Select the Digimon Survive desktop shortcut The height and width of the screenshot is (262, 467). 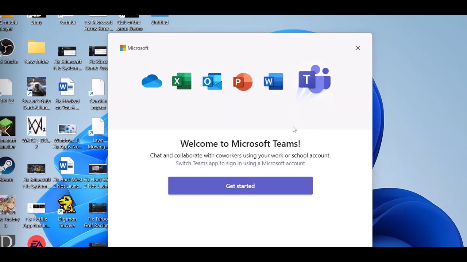67,212
